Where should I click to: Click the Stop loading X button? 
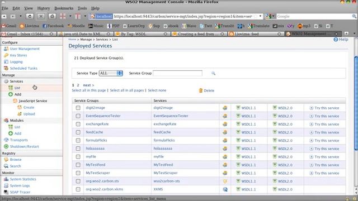point(41,16)
